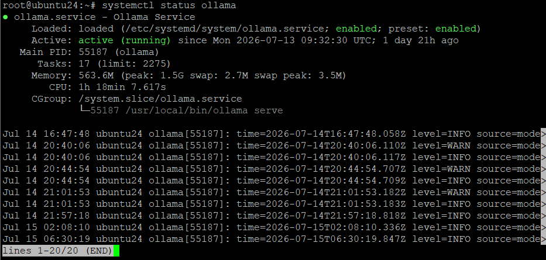Click the CGroup /system.slice/ollama.service path
Viewport: 546px width, 260px height.
(160, 99)
